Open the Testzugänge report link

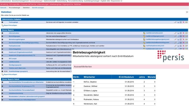(13, 22)
